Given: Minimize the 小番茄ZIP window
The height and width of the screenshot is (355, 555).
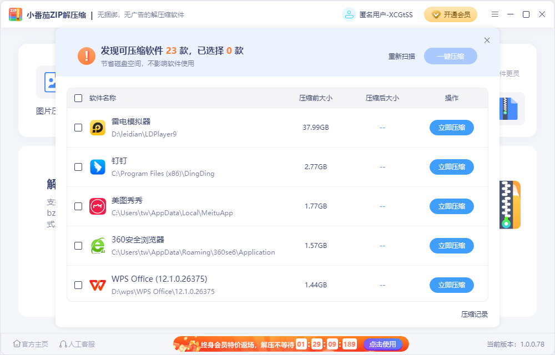Looking at the screenshot, I should pyautogui.click(x=511, y=14).
